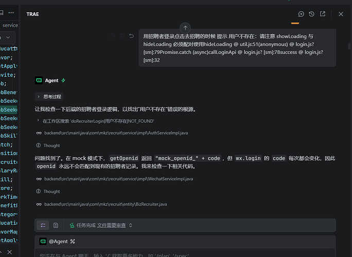Click the glasses icon beside BizRecruiter.java

pyautogui.click(x=39, y=204)
